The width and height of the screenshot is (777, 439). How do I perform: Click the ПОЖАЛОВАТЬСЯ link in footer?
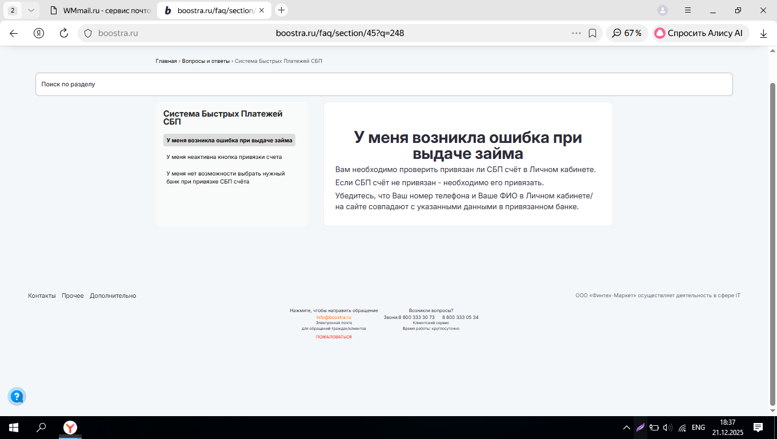click(x=334, y=337)
